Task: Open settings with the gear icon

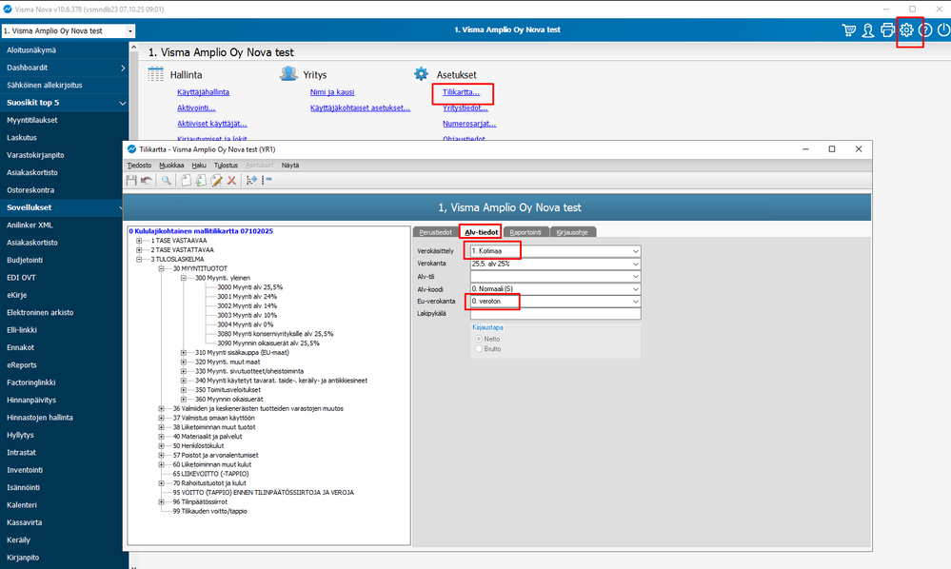Action: pos(906,29)
